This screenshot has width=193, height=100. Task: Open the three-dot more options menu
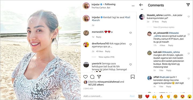click(x=133, y=6)
